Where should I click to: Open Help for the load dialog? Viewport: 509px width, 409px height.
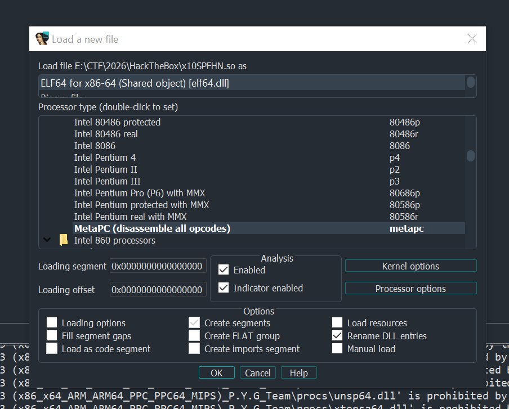[x=298, y=372]
